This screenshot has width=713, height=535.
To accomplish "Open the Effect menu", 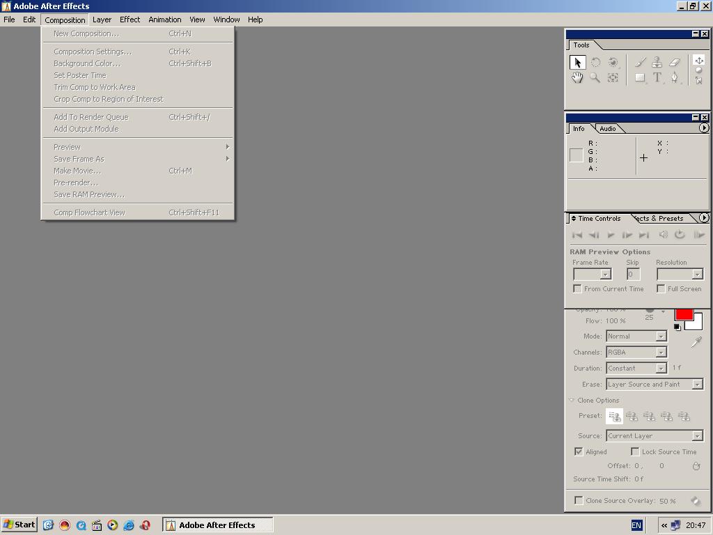I will coord(130,20).
